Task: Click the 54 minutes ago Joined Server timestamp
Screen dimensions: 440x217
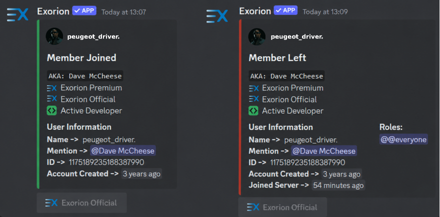Action: 338,186
